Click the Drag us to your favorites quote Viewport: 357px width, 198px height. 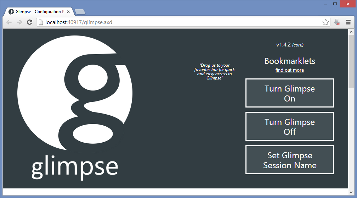coord(215,72)
